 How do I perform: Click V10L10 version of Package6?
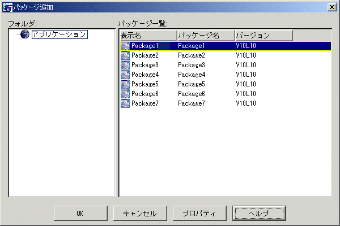click(x=246, y=94)
